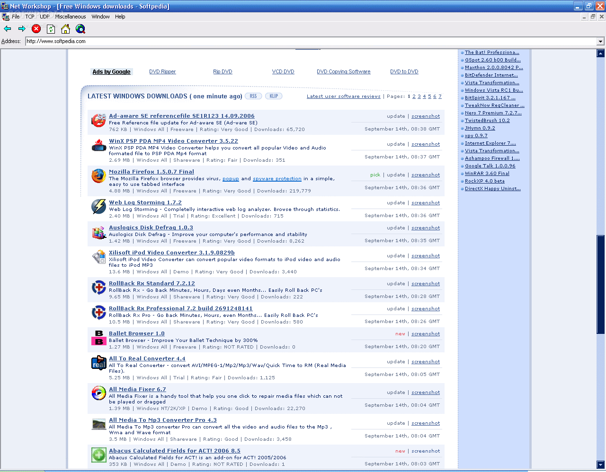The width and height of the screenshot is (606, 472).
Task: Open The Bat! Professional sidebar link
Action: (x=492, y=52)
